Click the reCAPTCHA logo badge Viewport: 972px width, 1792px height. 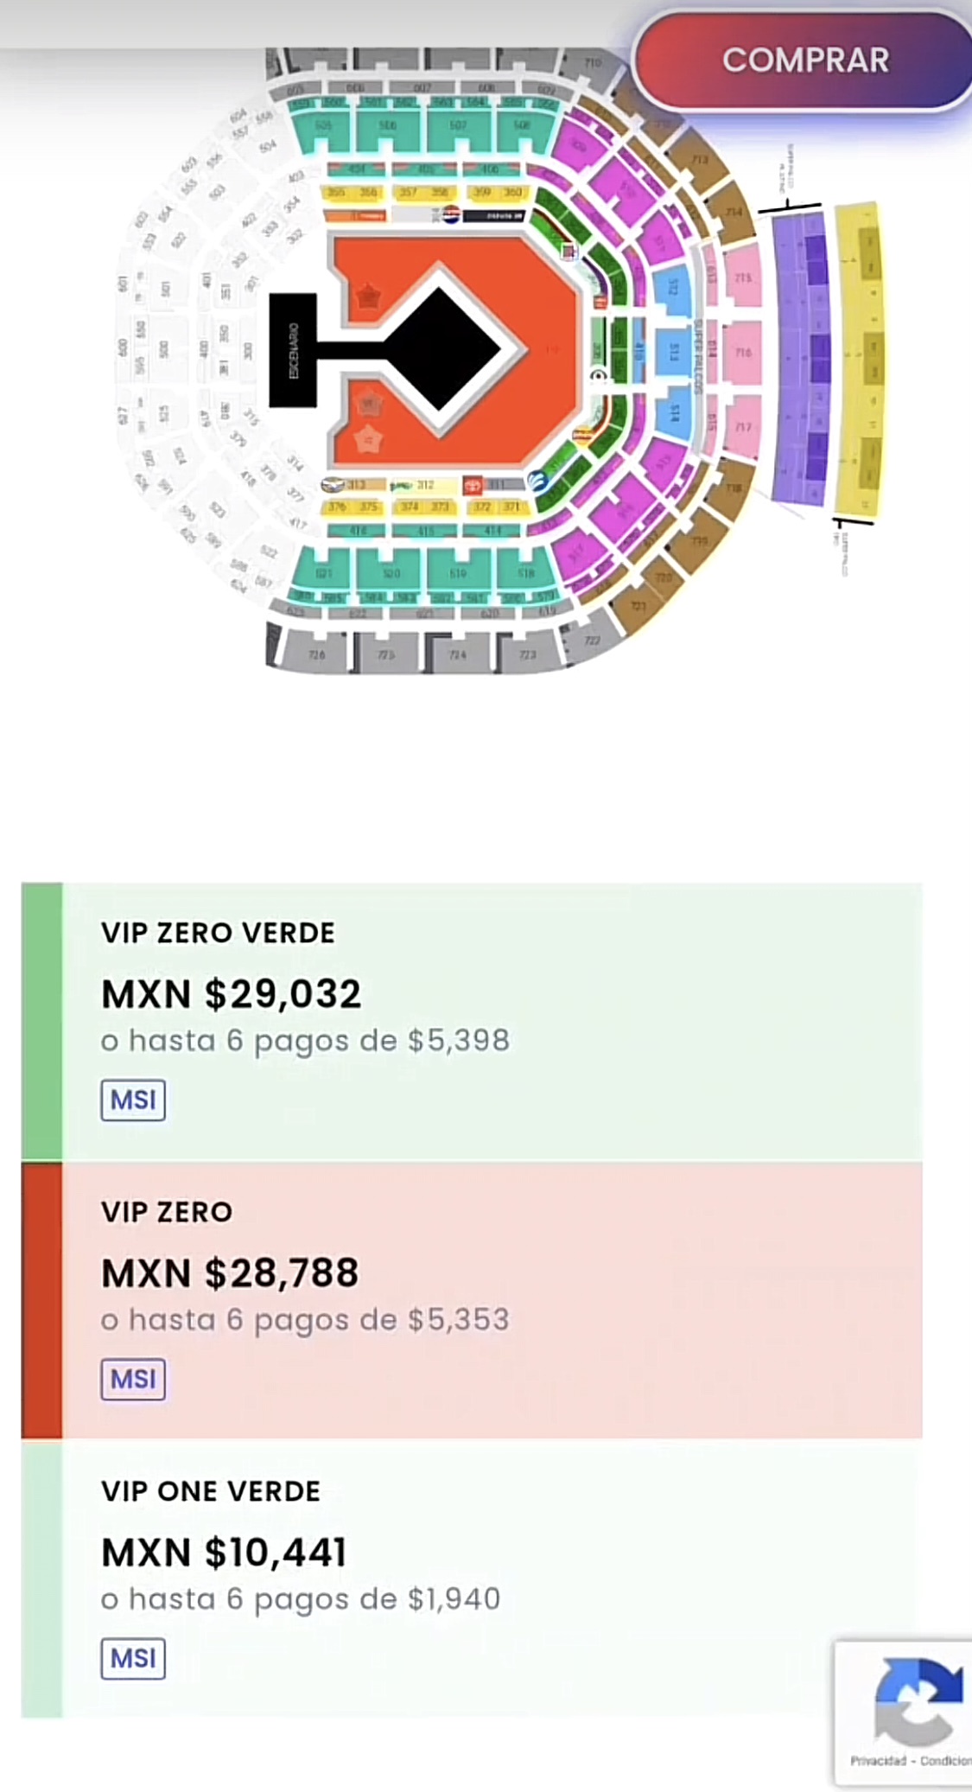click(x=918, y=1701)
